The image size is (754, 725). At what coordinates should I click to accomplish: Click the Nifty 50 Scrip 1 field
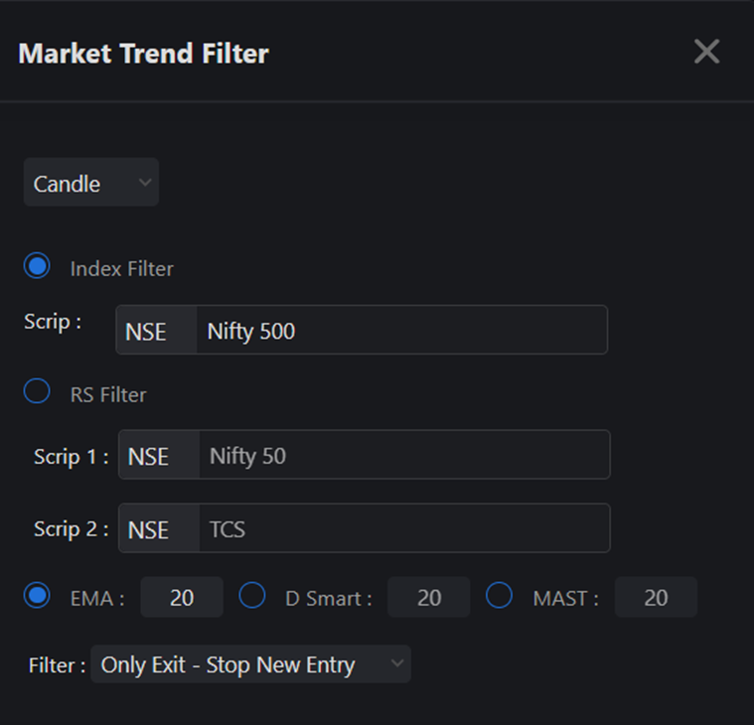[x=403, y=456]
